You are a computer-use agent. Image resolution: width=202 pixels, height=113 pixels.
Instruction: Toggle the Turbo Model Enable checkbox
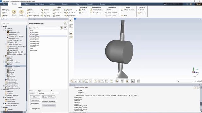pos(106,10)
